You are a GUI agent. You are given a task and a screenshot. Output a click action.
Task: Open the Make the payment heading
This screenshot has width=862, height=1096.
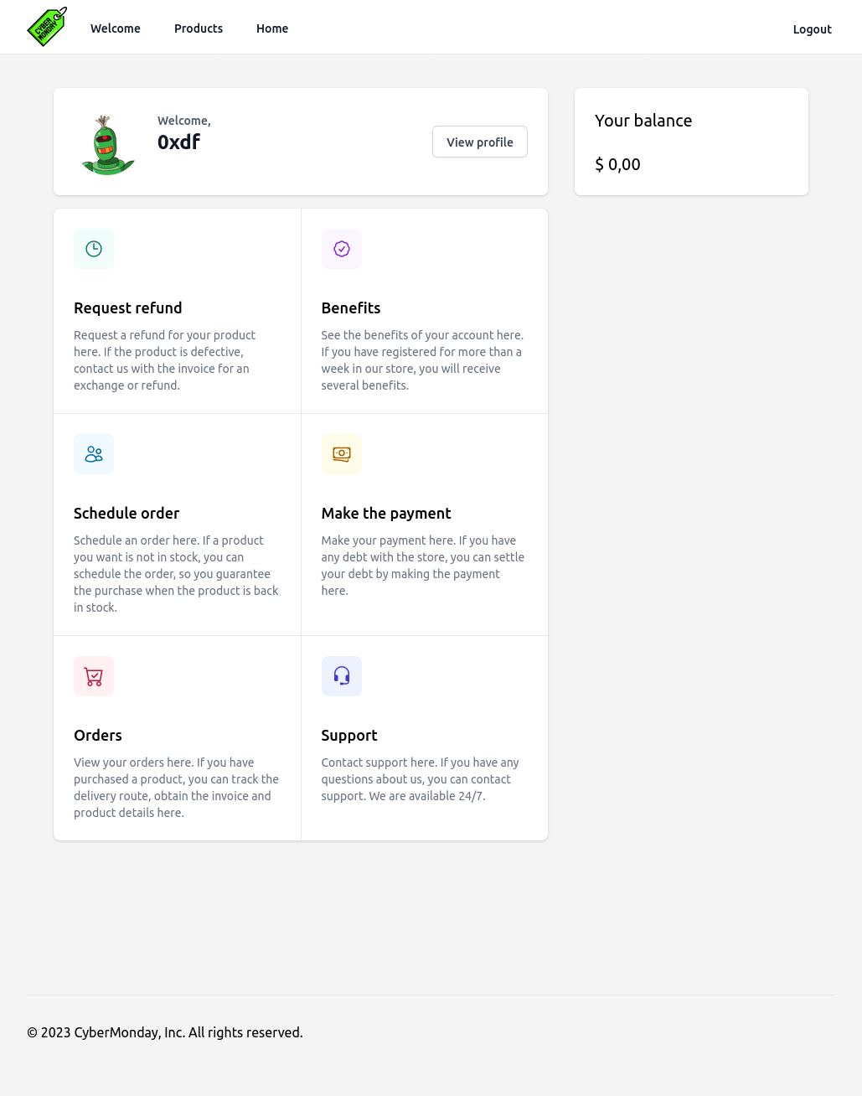point(386,514)
